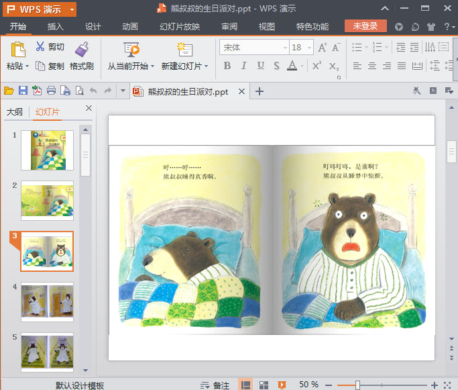
Task: Open the font size dropdown showing 18
Action: (308, 47)
